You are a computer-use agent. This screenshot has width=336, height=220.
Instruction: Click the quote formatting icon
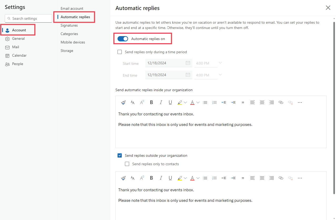[243, 102]
